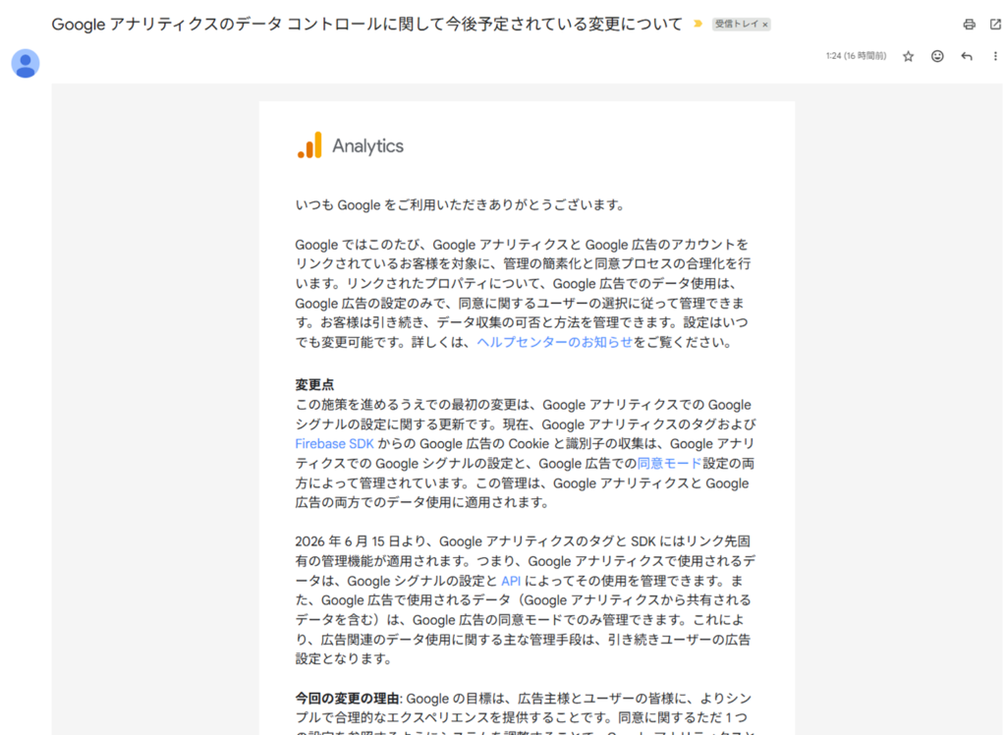Reply using the arrow icon
Screen dimensions: 1006x735
click(967, 57)
